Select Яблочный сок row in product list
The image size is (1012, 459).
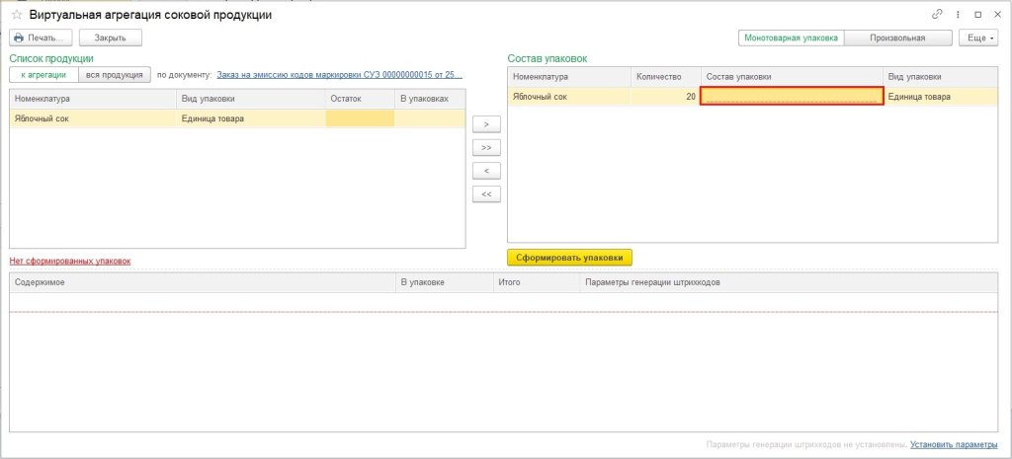point(94,118)
